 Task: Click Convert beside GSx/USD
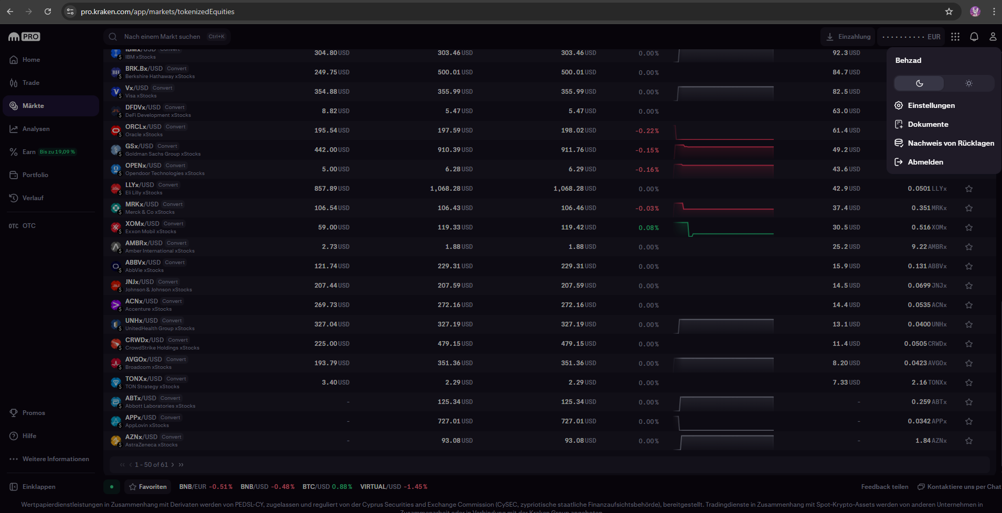(x=167, y=146)
